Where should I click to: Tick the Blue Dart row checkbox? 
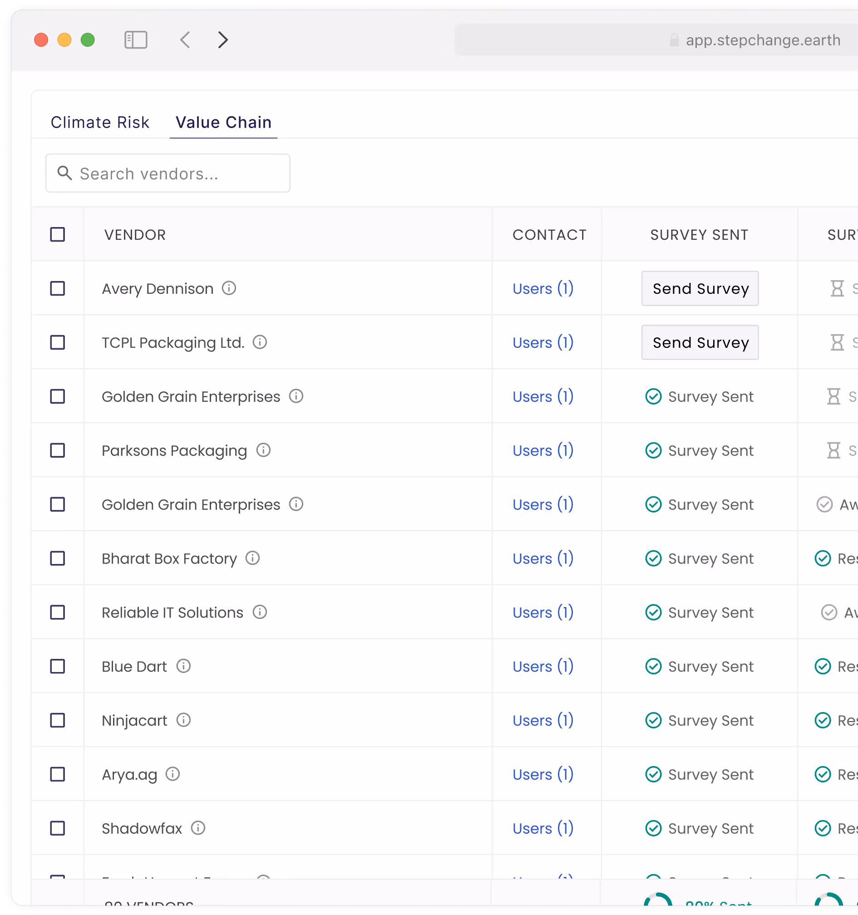(x=58, y=666)
